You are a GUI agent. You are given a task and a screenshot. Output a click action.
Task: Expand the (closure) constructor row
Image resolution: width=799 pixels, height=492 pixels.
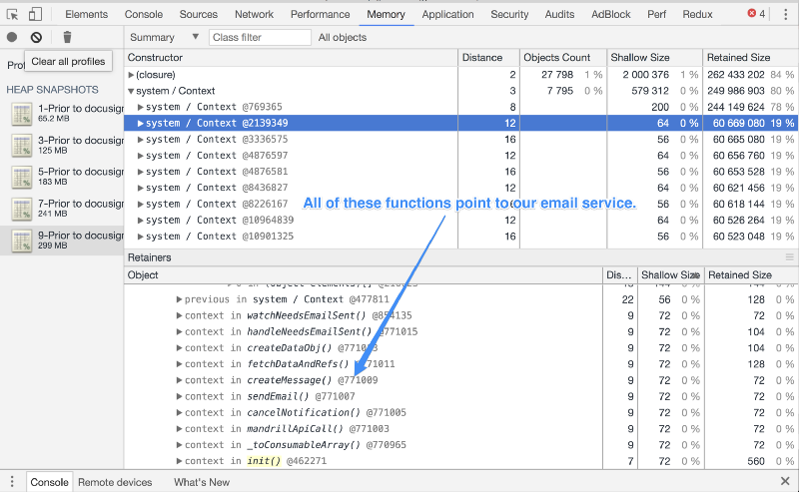tap(132, 75)
